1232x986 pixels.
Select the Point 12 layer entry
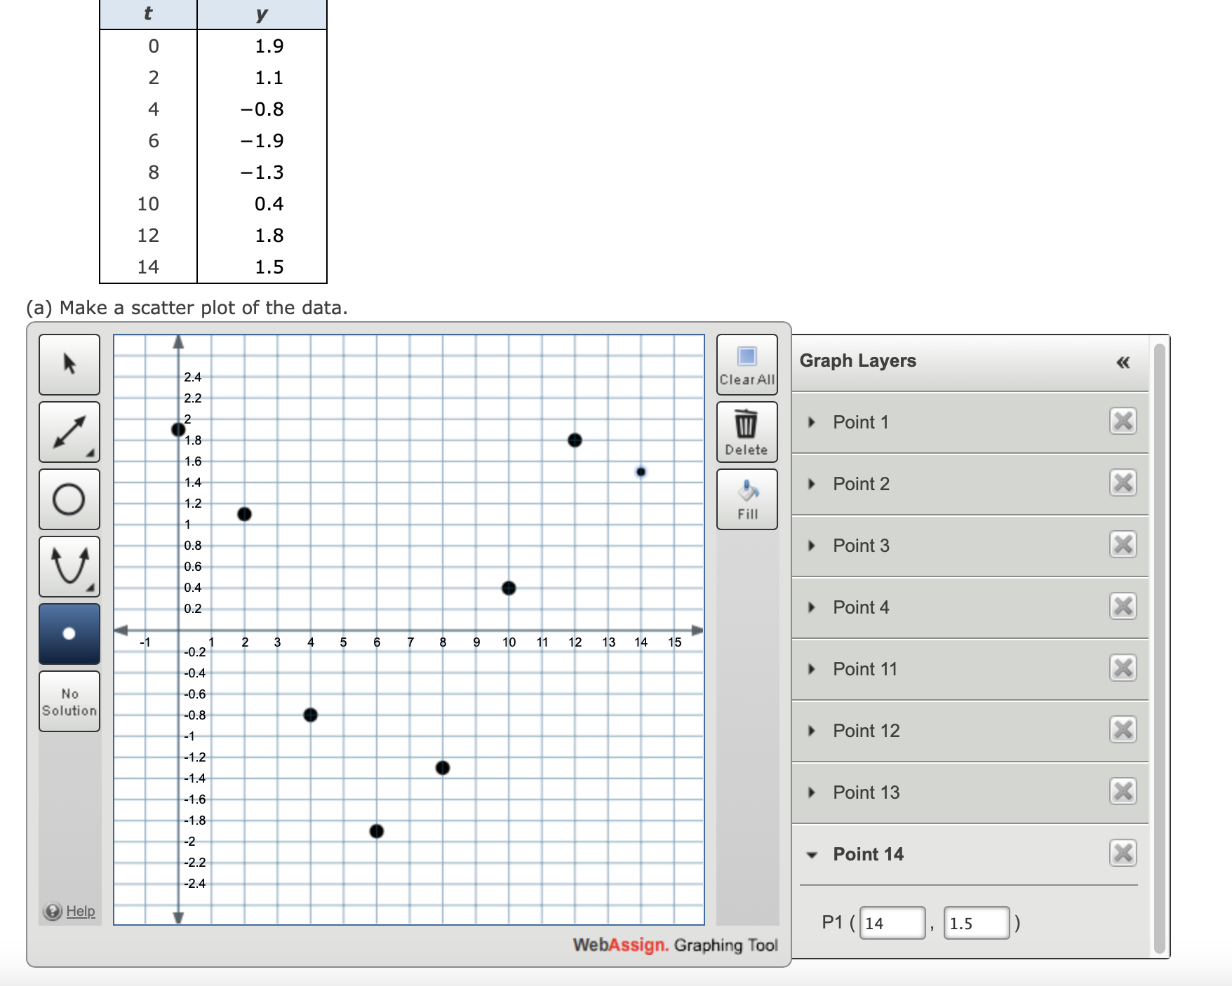tap(866, 731)
